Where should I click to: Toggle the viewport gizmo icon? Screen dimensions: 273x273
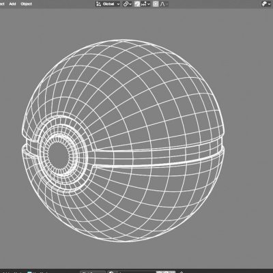(x=264, y=4)
